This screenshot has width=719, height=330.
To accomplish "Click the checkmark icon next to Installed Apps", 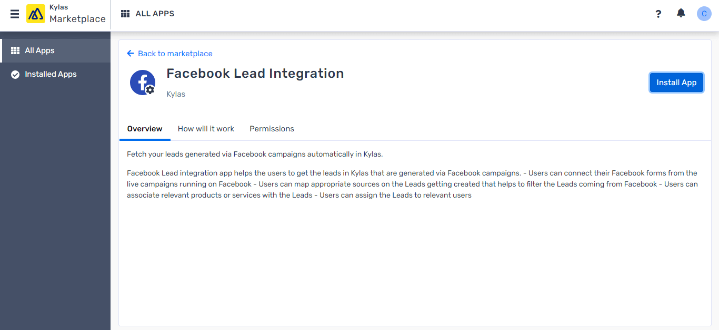I will pos(15,74).
